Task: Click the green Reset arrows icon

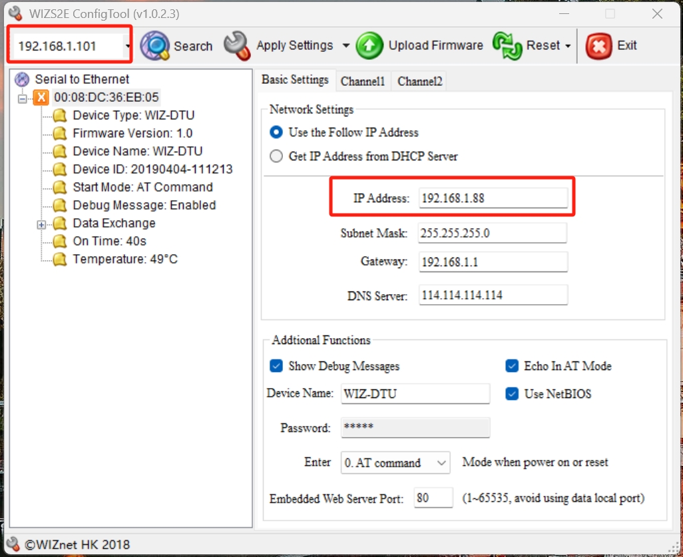Action: tap(507, 46)
